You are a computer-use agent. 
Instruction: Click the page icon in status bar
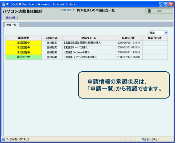pyautogui.click(x=3, y=139)
